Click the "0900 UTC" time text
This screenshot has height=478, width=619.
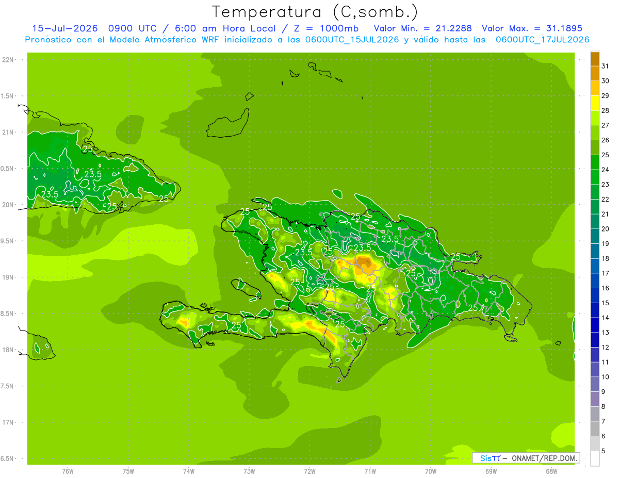click(132, 28)
